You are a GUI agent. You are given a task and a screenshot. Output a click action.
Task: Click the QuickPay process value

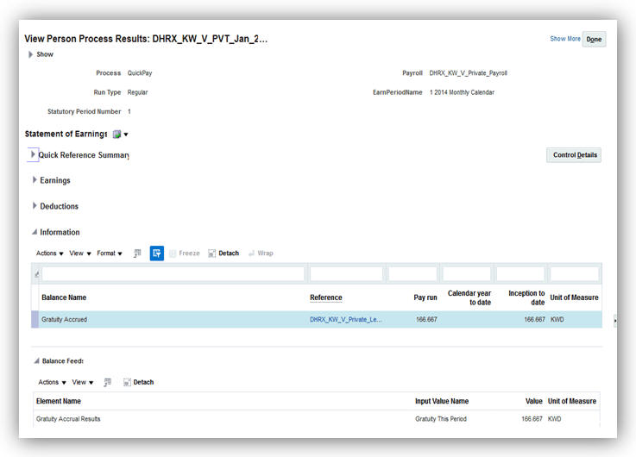point(140,73)
